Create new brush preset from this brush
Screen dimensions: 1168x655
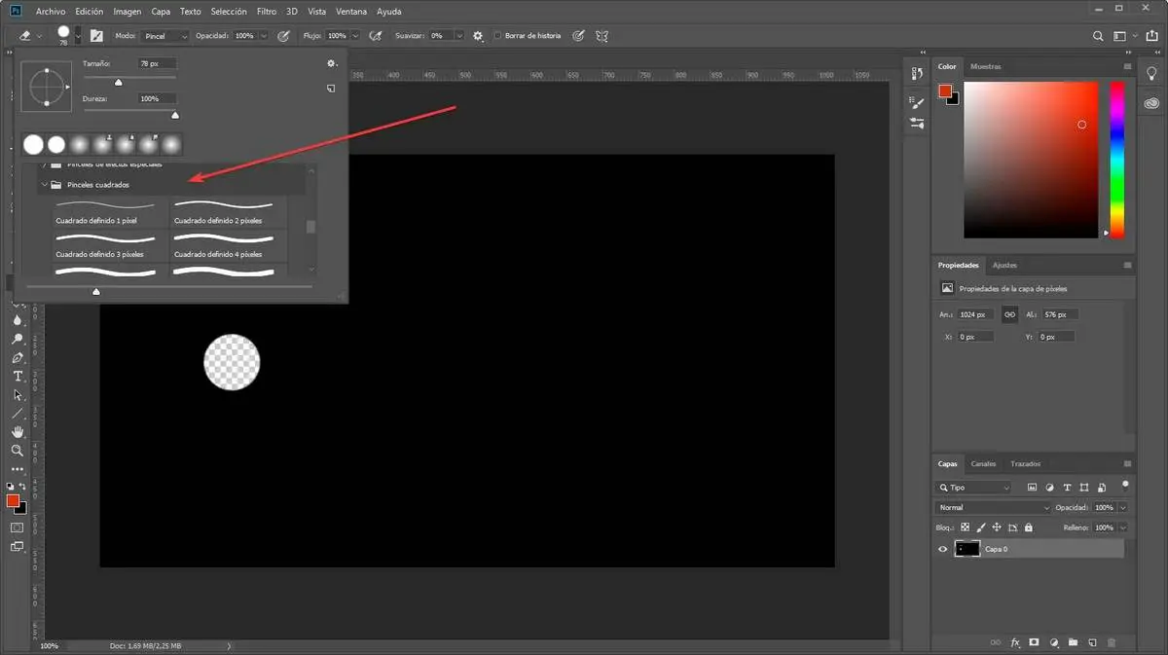pyautogui.click(x=331, y=88)
